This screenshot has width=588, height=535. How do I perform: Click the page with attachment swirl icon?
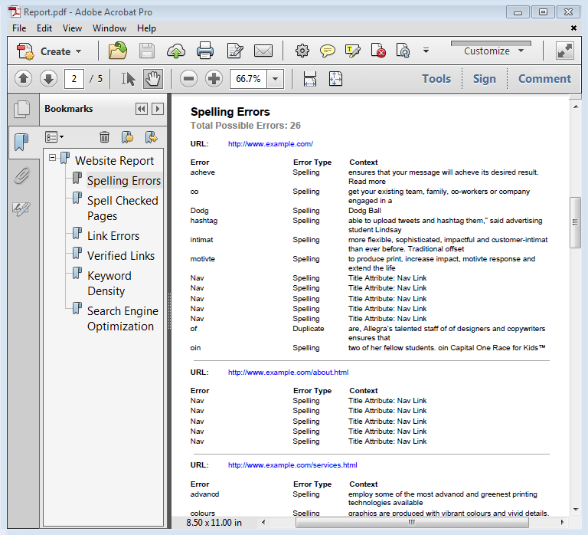(403, 51)
